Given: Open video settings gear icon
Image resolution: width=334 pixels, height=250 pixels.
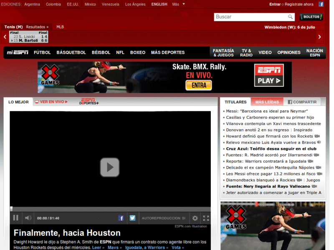Looking at the screenshot, I should (x=195, y=218).
